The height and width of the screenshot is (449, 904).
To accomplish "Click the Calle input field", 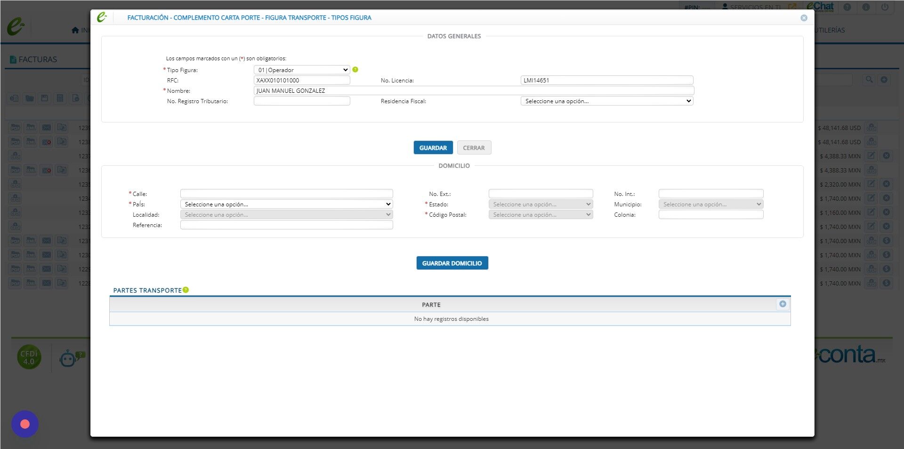I will (x=286, y=194).
